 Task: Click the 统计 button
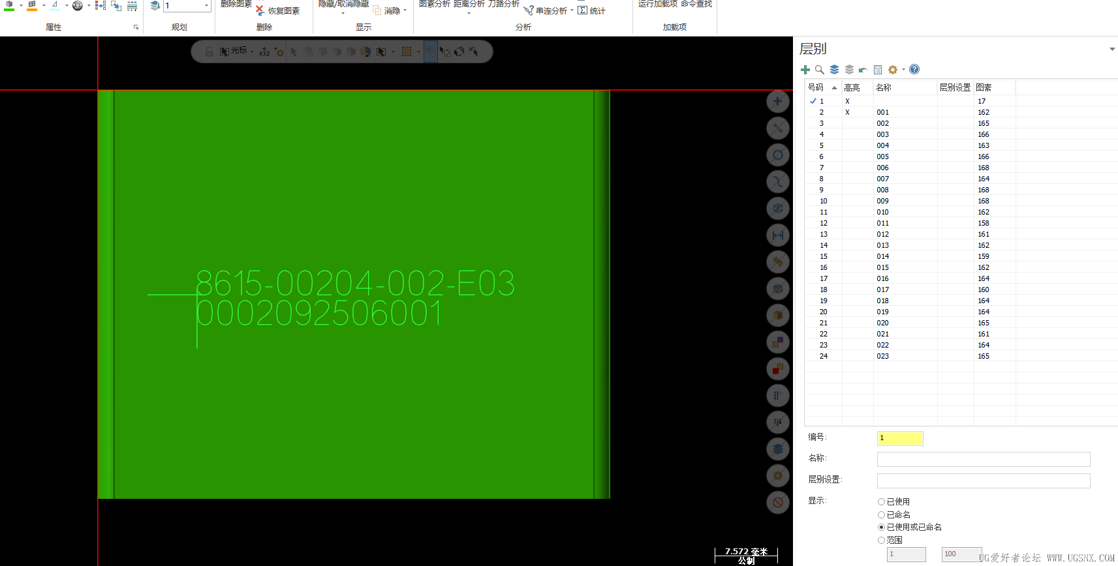tap(592, 10)
